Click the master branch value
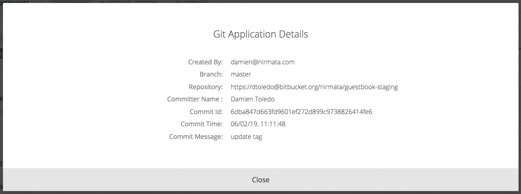The height and width of the screenshot is (194, 521). 241,74
